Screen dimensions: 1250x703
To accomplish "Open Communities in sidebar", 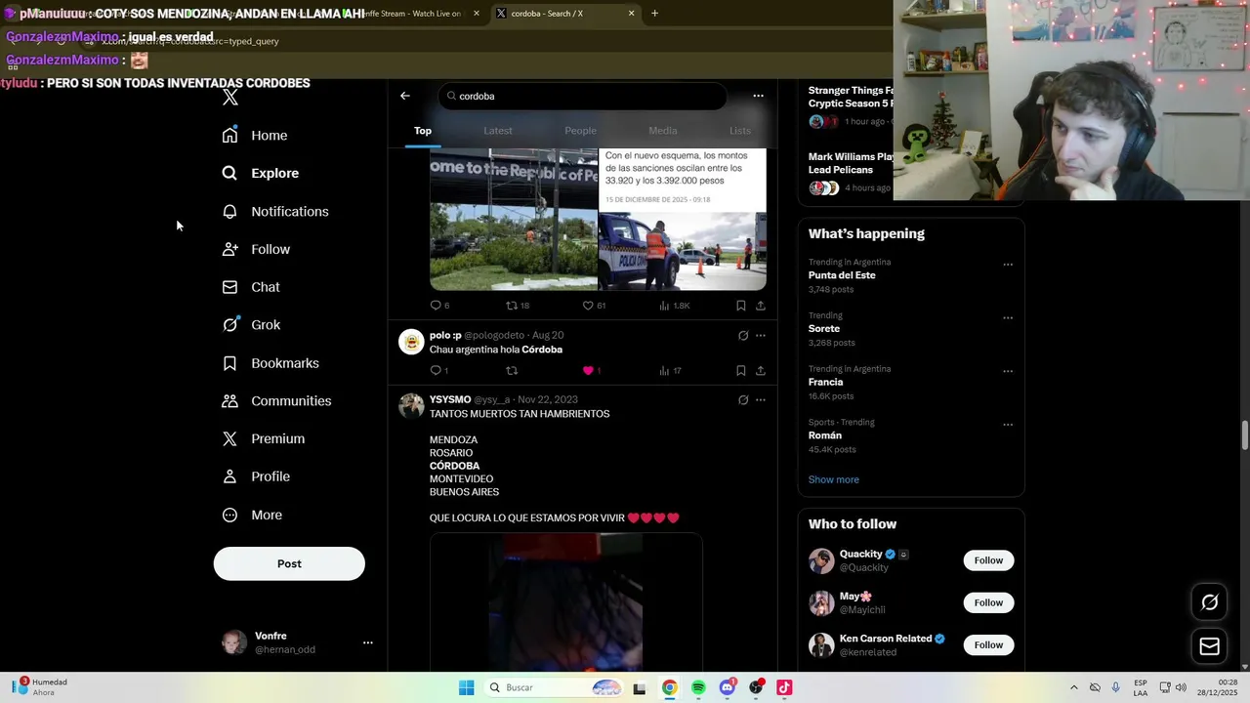I will point(277,401).
